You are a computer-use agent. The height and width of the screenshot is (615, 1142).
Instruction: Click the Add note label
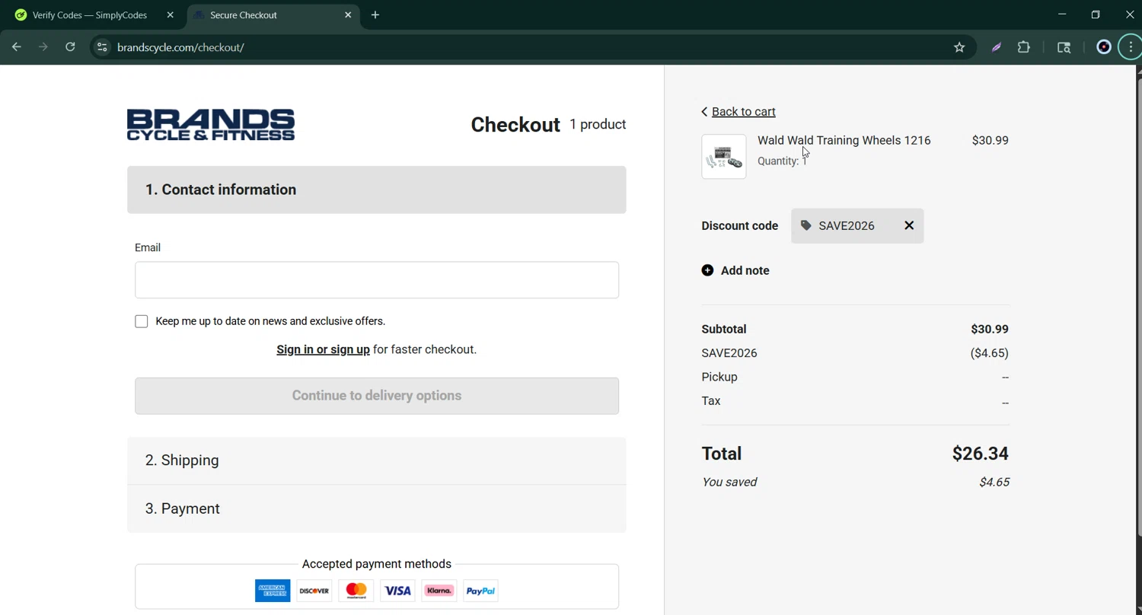[745, 270]
